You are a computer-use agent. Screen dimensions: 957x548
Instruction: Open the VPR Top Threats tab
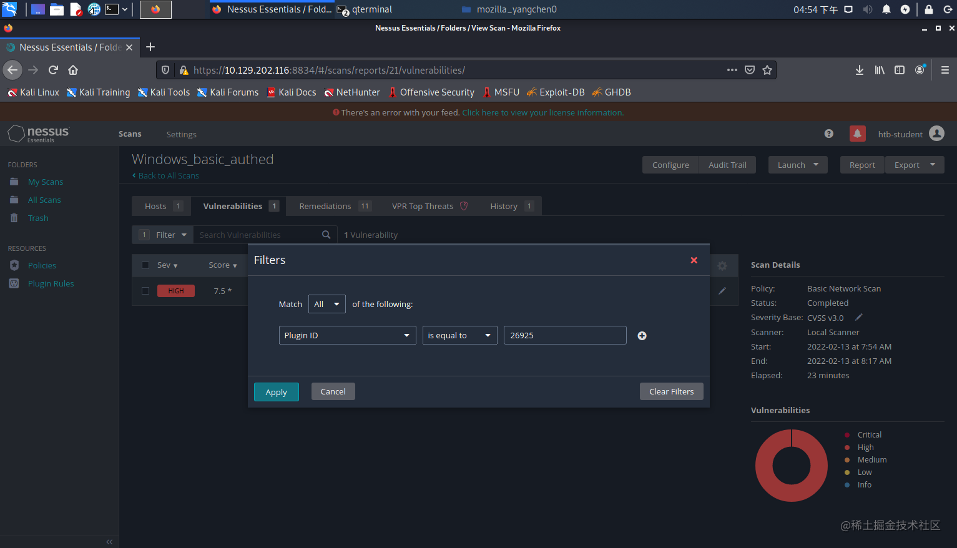pos(429,206)
